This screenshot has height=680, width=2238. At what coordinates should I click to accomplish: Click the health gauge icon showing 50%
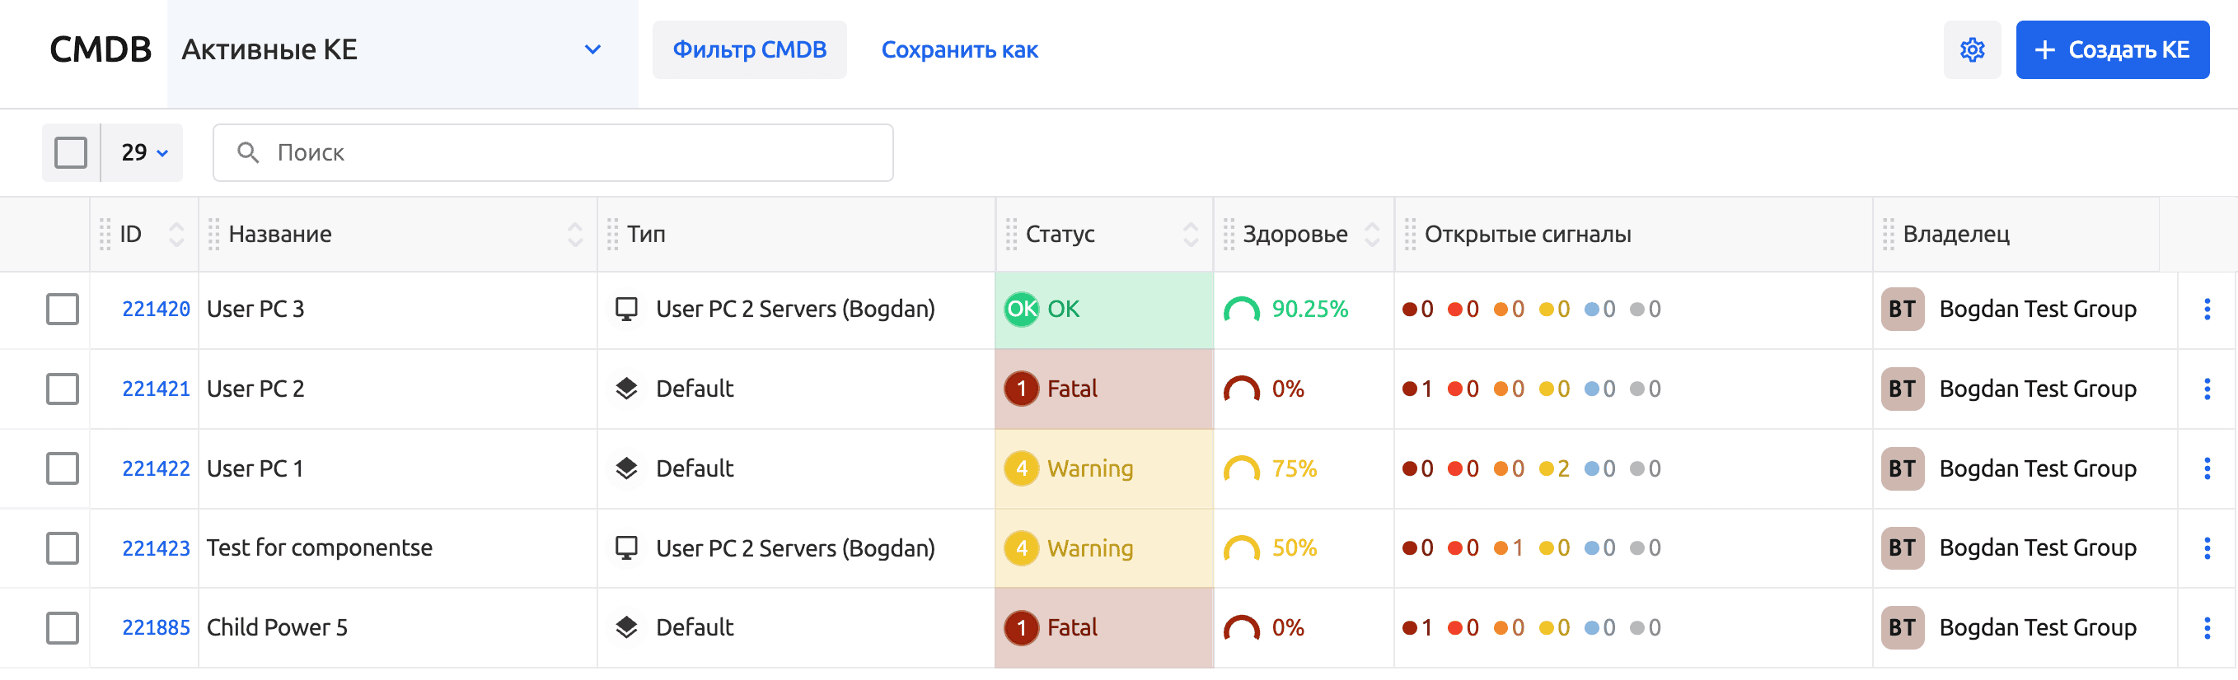(x=1241, y=549)
